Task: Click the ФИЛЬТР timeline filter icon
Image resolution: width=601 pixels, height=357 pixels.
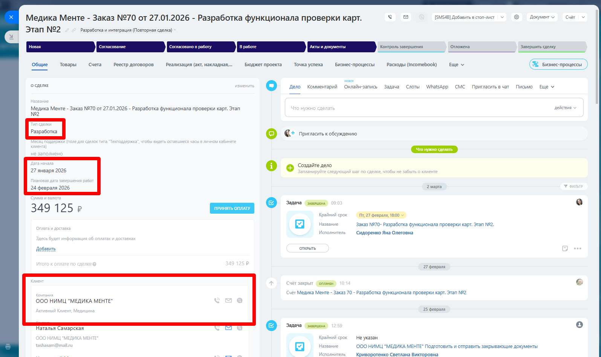Action: 566,186
